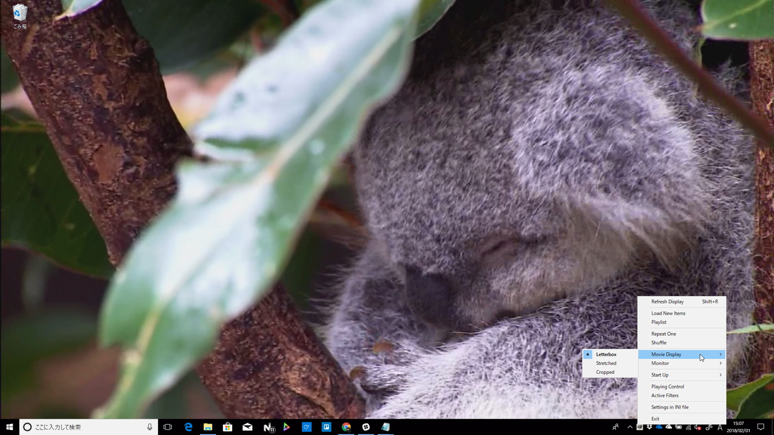The image size is (774, 435).
Task: Select Refresh Display in the context menu
Action: 682,301
